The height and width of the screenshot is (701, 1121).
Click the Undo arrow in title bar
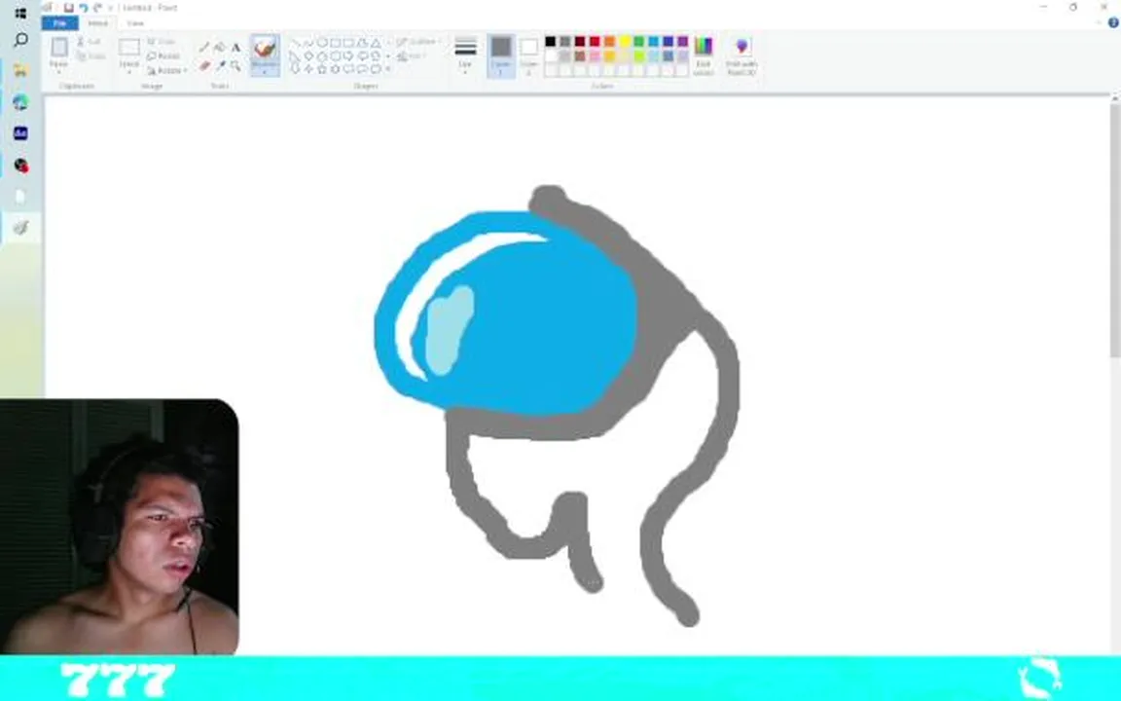83,7
